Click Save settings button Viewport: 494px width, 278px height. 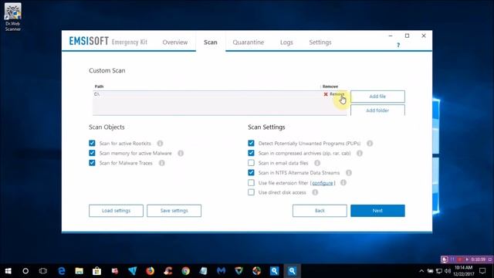coord(174,211)
